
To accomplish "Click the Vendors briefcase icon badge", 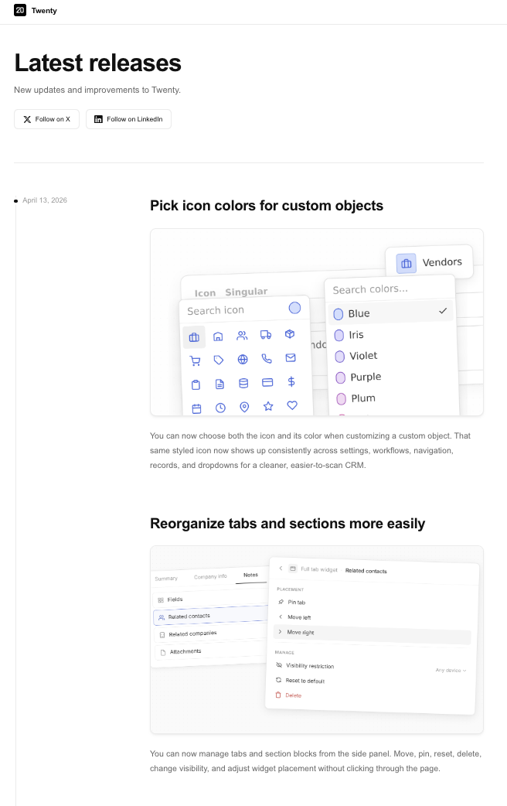I will (407, 264).
